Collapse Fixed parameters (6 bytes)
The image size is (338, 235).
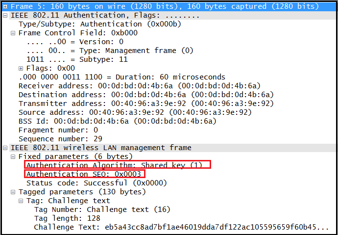pyautogui.click(x=13, y=157)
